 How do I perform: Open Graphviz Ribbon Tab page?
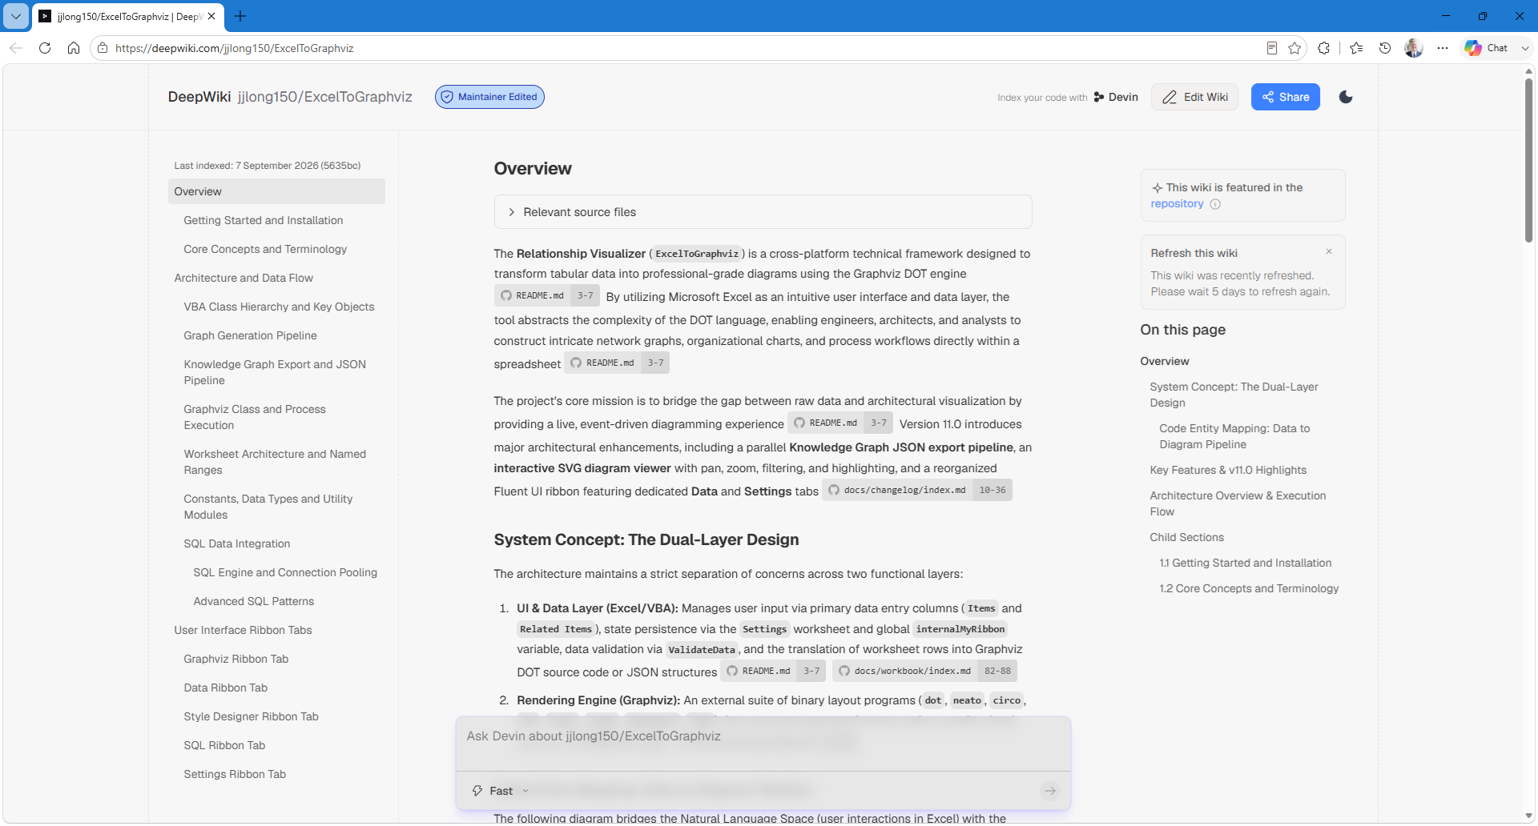click(x=236, y=659)
